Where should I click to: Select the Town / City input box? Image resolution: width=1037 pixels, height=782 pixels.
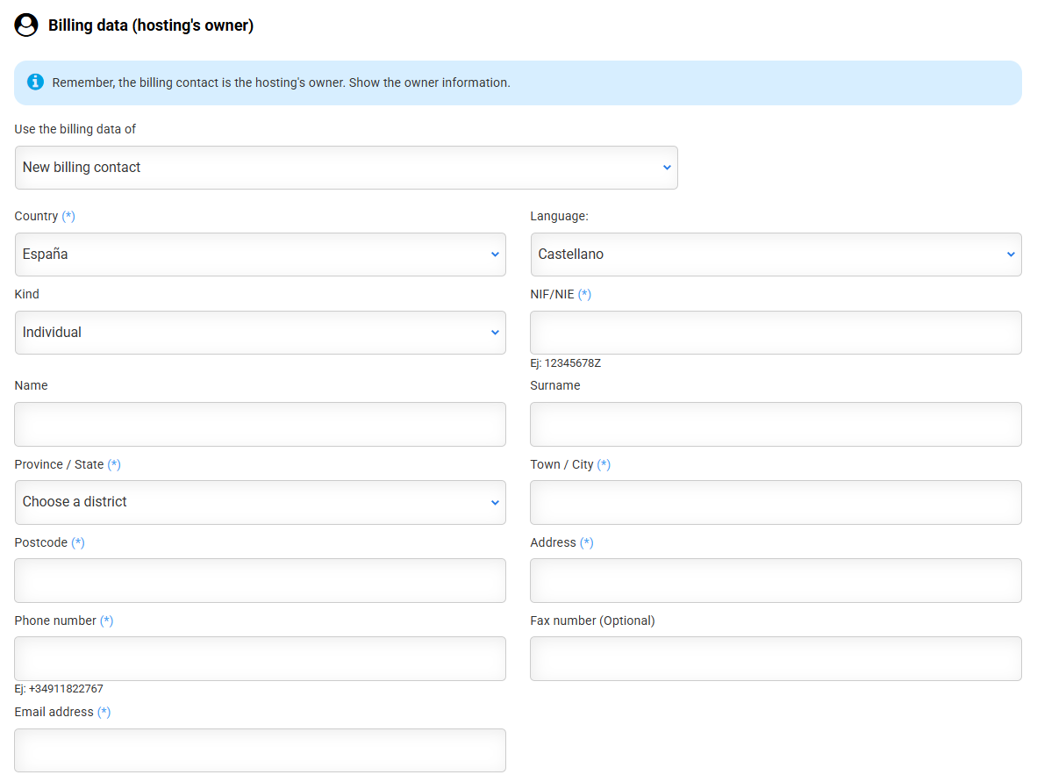[x=776, y=502]
